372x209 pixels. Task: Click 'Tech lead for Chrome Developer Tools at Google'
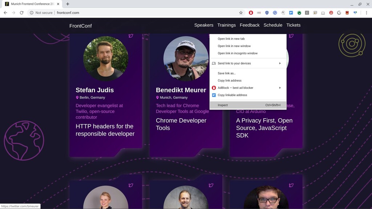coord(182,108)
